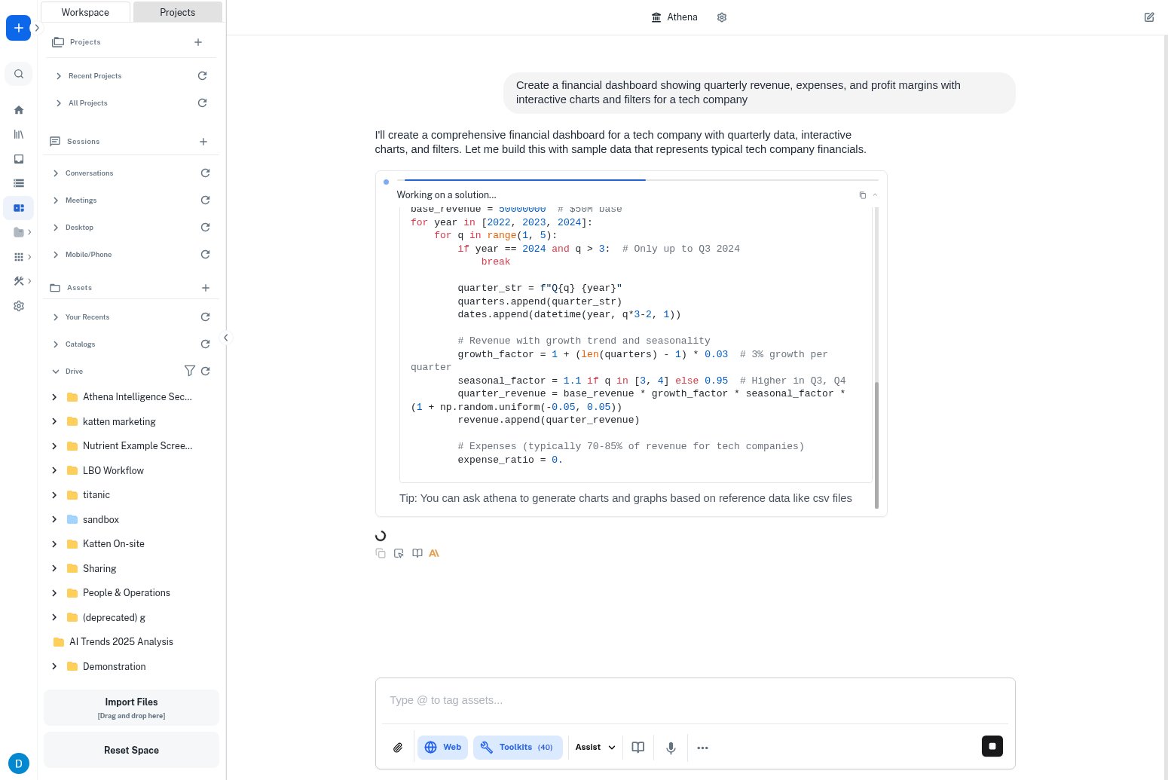Screen dimensions: 1168x780
Task: Start voice input with microphone icon
Action: [671, 748]
